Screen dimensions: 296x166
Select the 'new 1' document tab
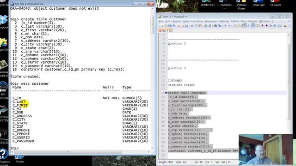click(x=165, y=31)
